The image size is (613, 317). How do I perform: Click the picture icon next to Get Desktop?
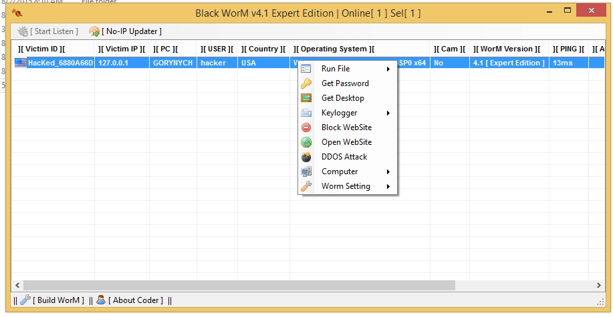pos(306,98)
